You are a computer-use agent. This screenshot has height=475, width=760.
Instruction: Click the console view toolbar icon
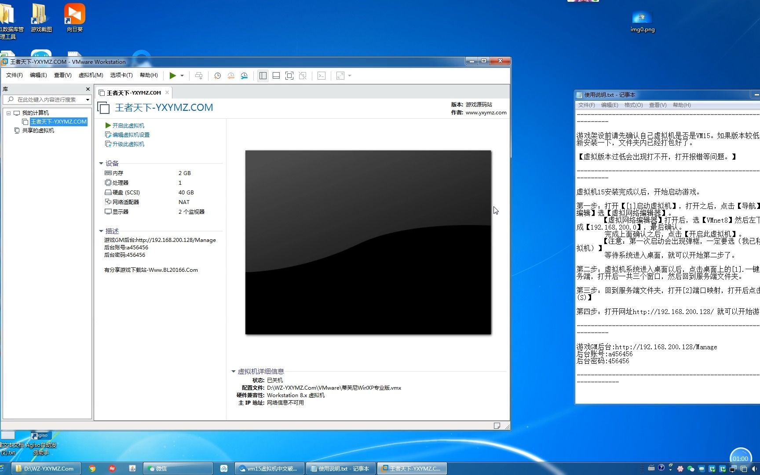click(x=322, y=76)
